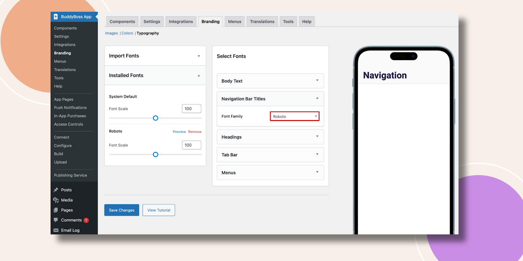Switch to the Menus tab

pyautogui.click(x=235, y=22)
